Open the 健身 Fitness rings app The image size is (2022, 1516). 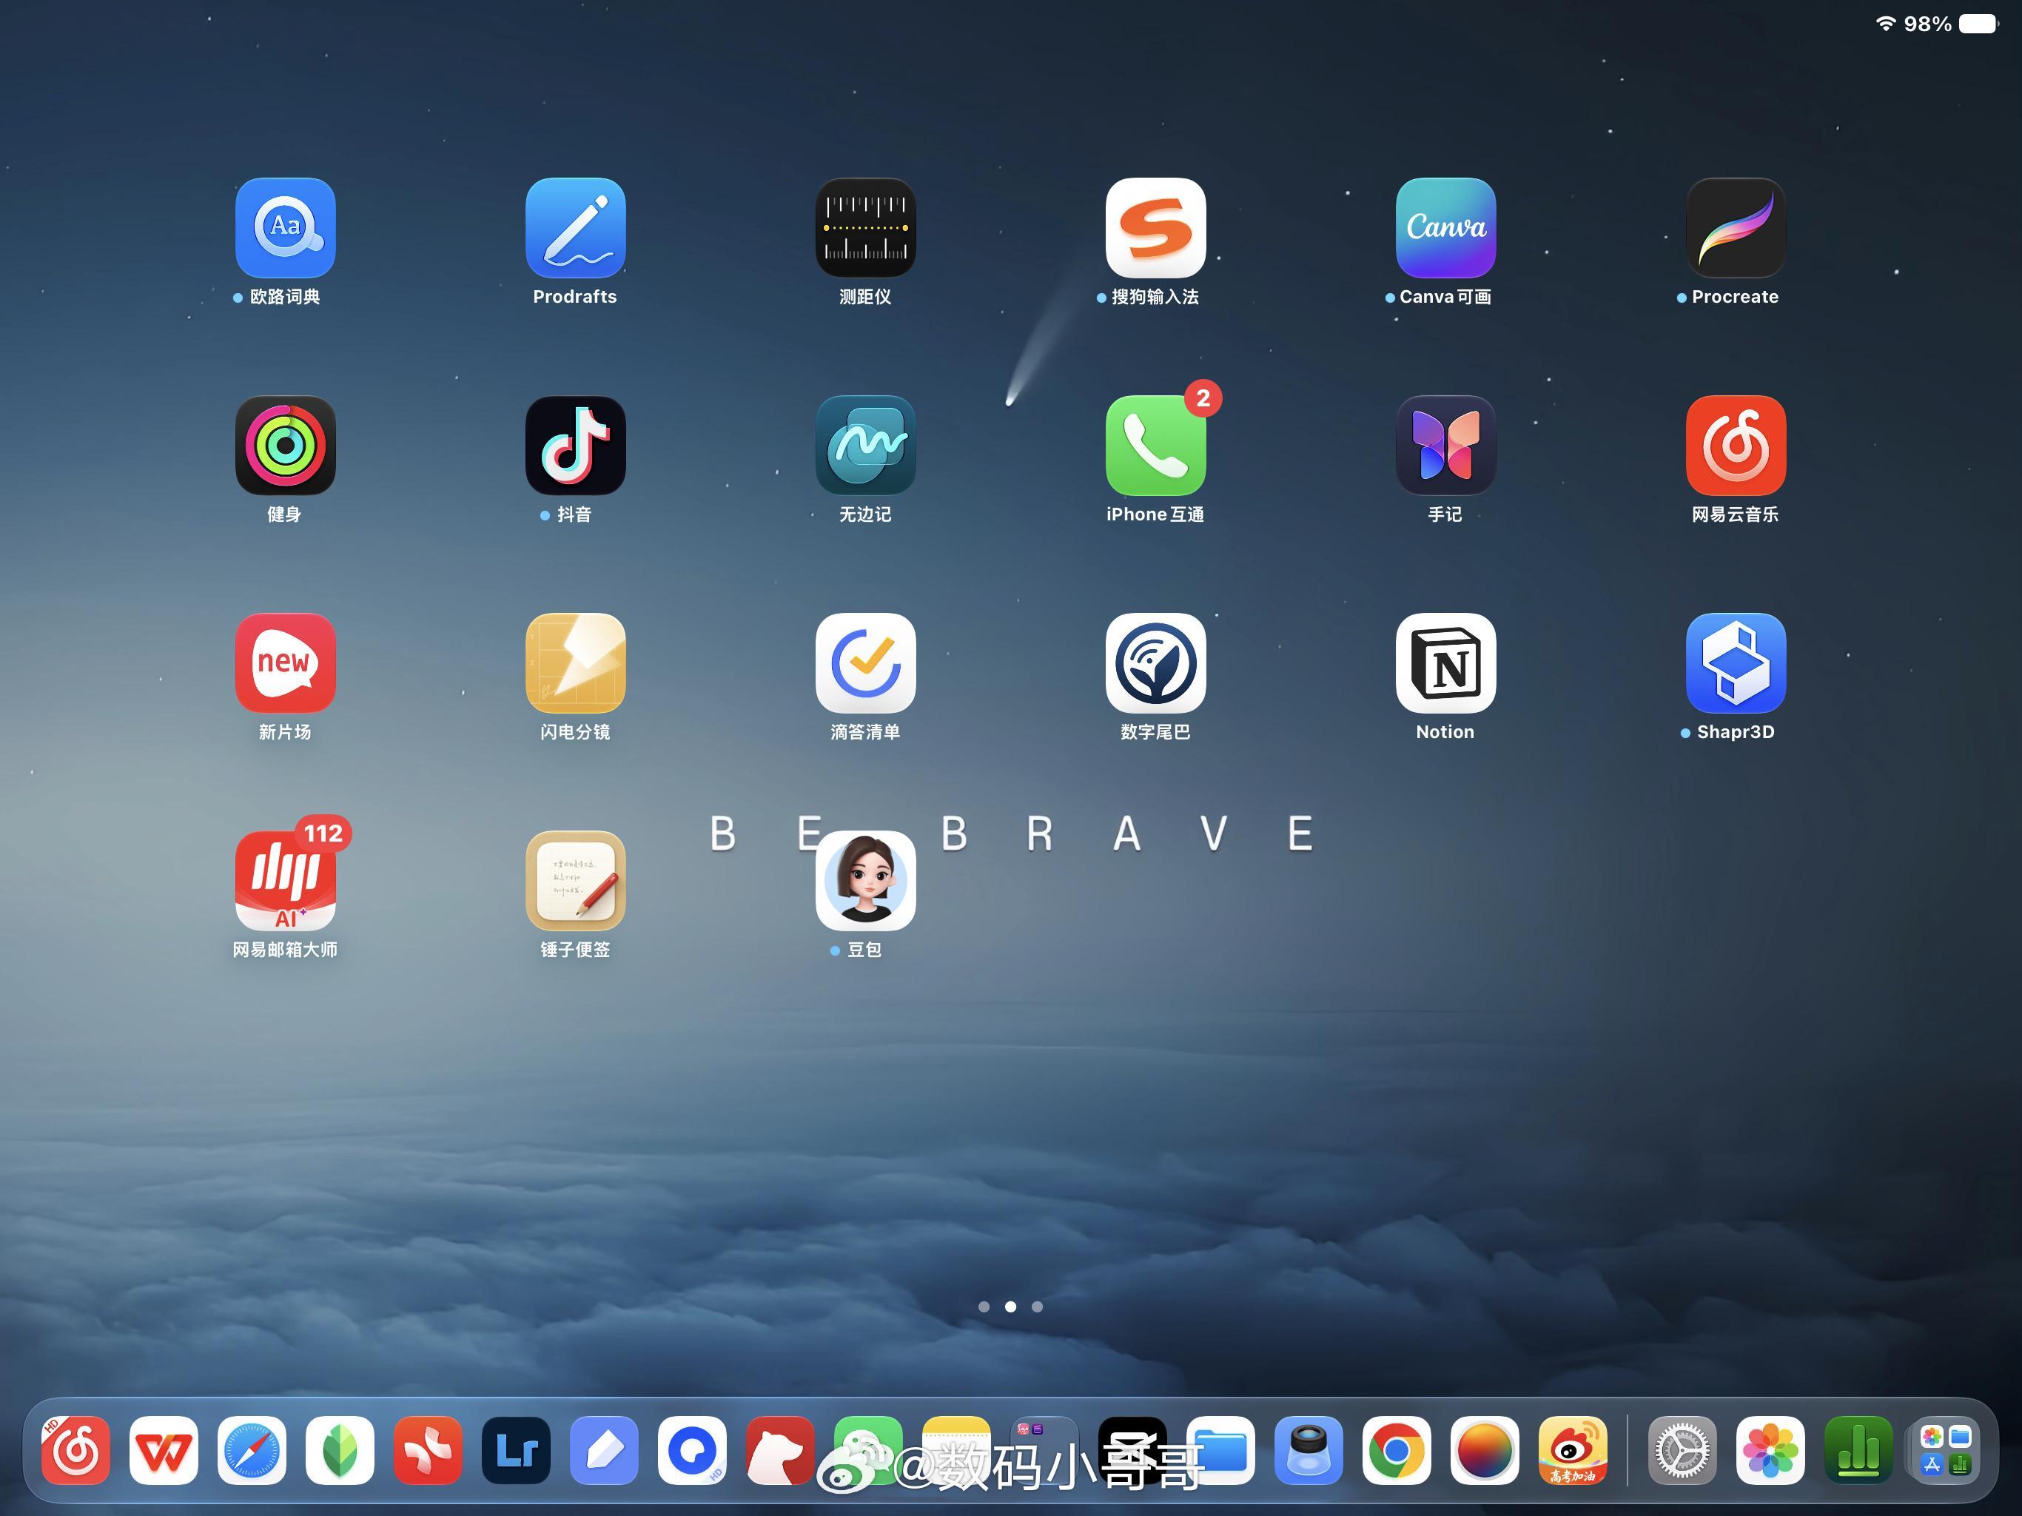click(x=285, y=446)
